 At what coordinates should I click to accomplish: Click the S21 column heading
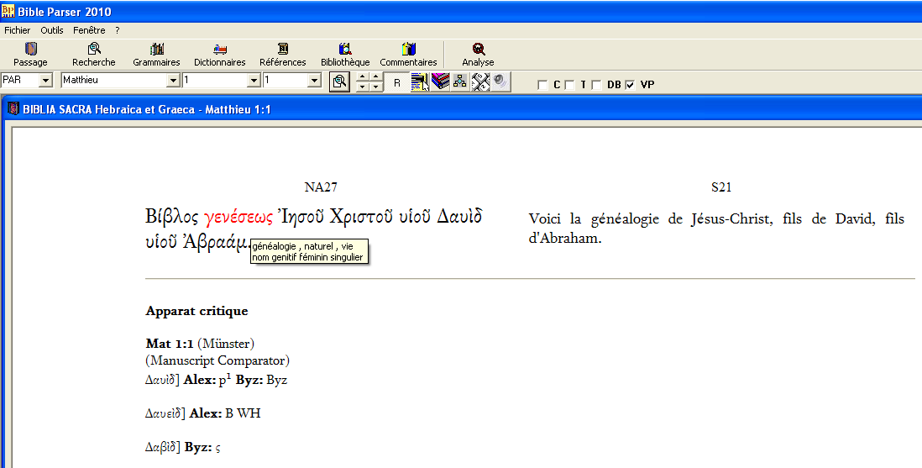721,187
